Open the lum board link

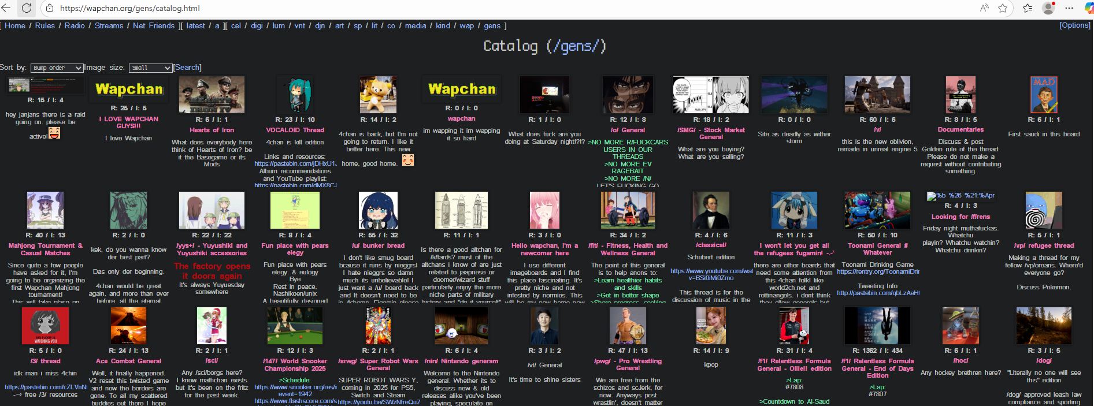click(279, 25)
